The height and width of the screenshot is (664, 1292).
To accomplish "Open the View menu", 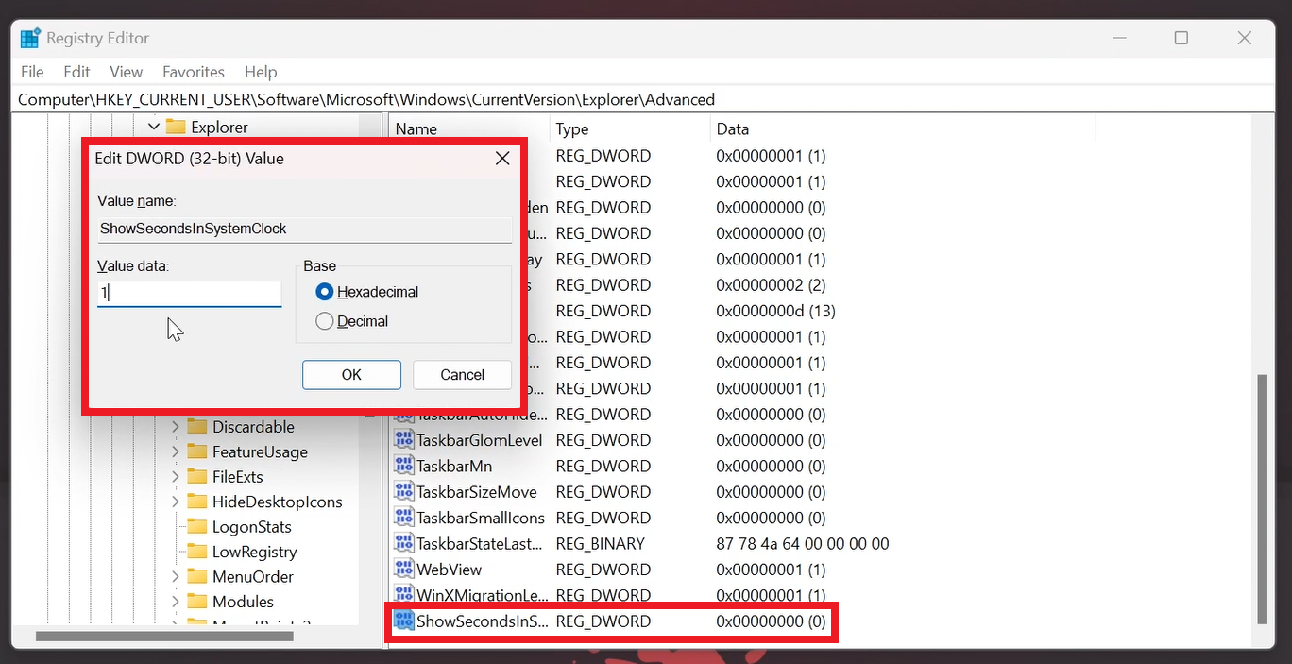I will [x=126, y=72].
